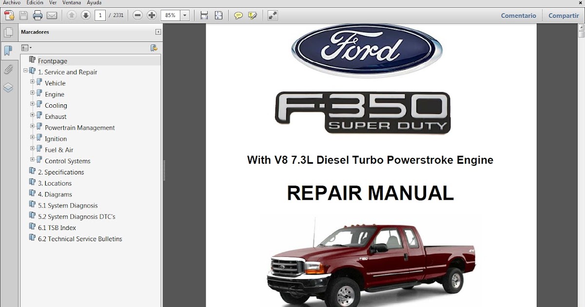The height and width of the screenshot is (307, 585).
Task: Open the Comentario pane
Action: tap(519, 16)
